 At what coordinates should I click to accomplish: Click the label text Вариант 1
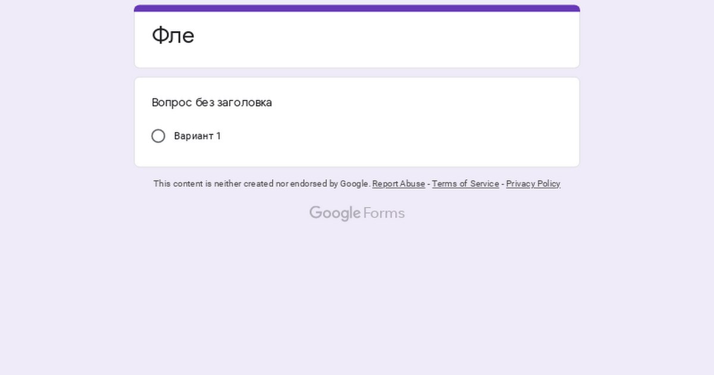pos(198,136)
